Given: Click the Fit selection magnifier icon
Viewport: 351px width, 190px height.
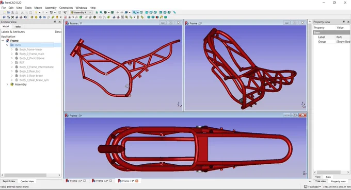Looking at the screenshot, I should 101,12.
